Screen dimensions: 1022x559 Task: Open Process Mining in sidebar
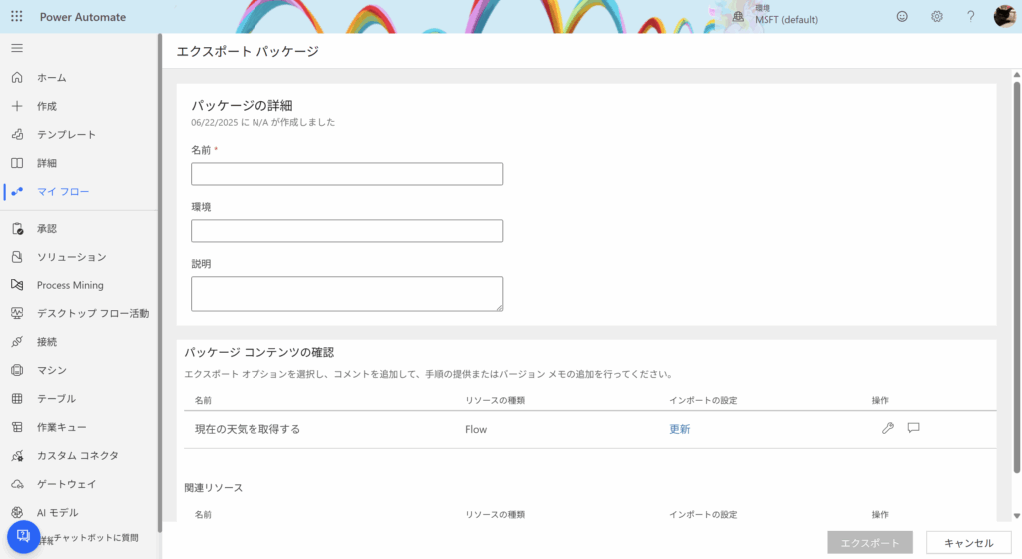(70, 285)
